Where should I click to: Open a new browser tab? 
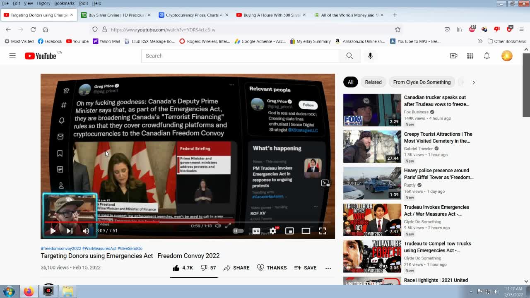coord(395,15)
